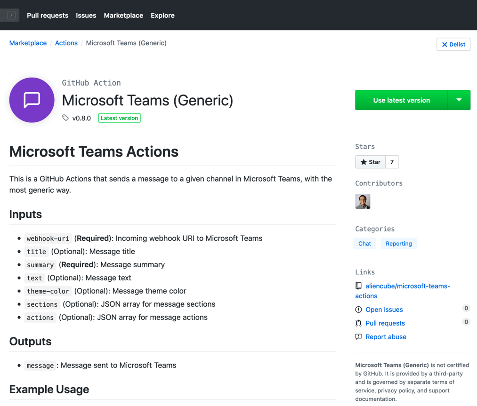Click the repository book icon
The image size is (477, 406).
359,286
